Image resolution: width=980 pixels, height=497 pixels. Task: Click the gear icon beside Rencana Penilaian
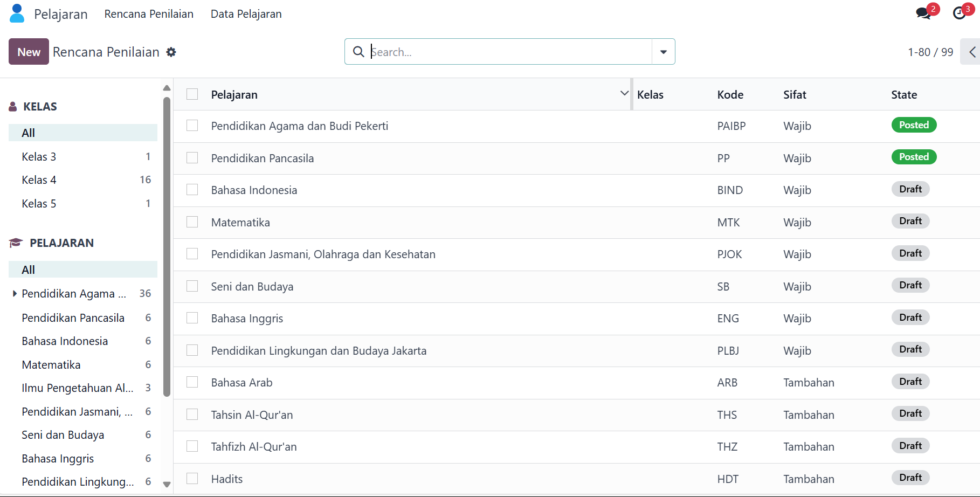[x=171, y=52]
